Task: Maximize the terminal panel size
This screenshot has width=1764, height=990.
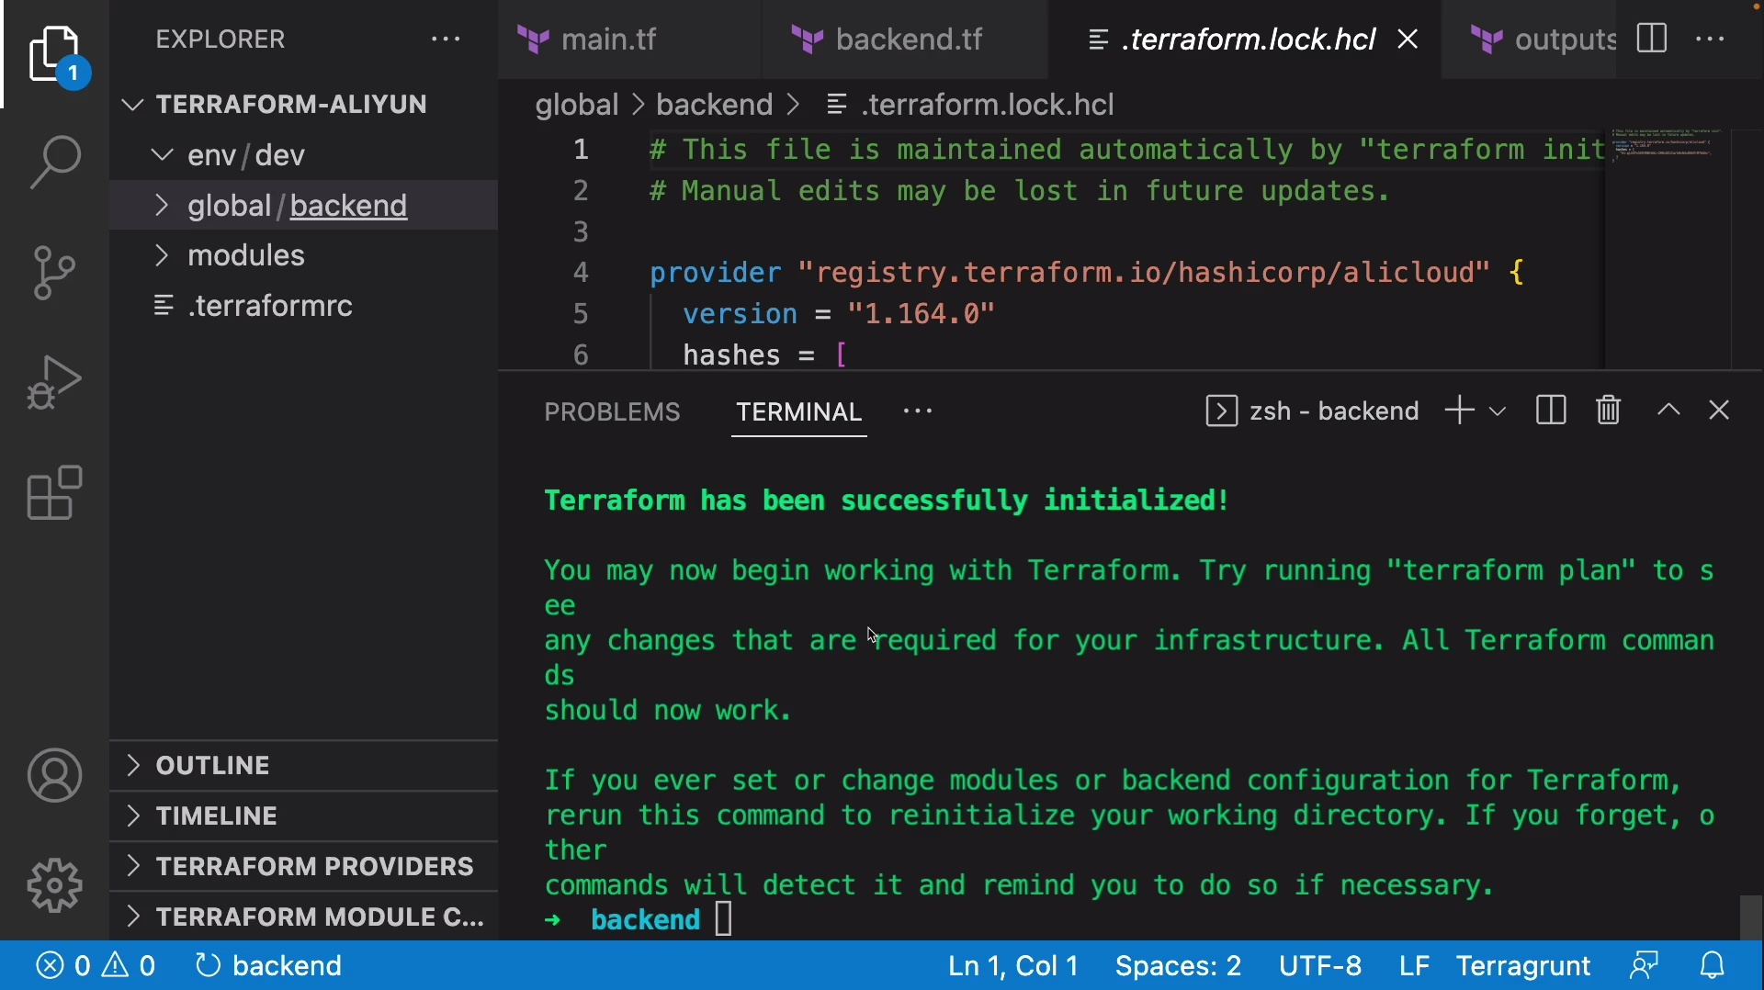Action: click(x=1669, y=411)
